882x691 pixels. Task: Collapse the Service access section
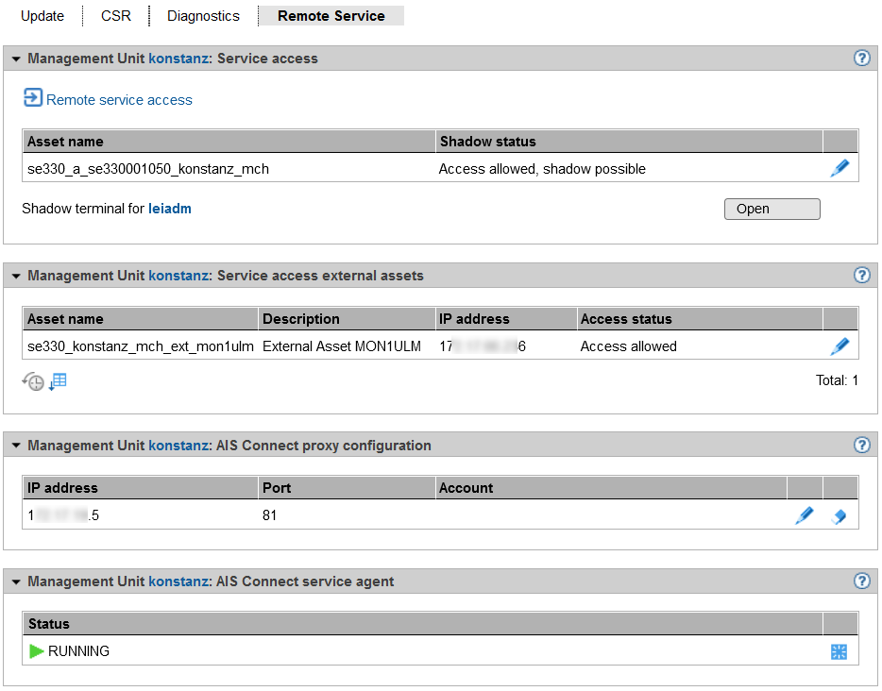pos(16,59)
